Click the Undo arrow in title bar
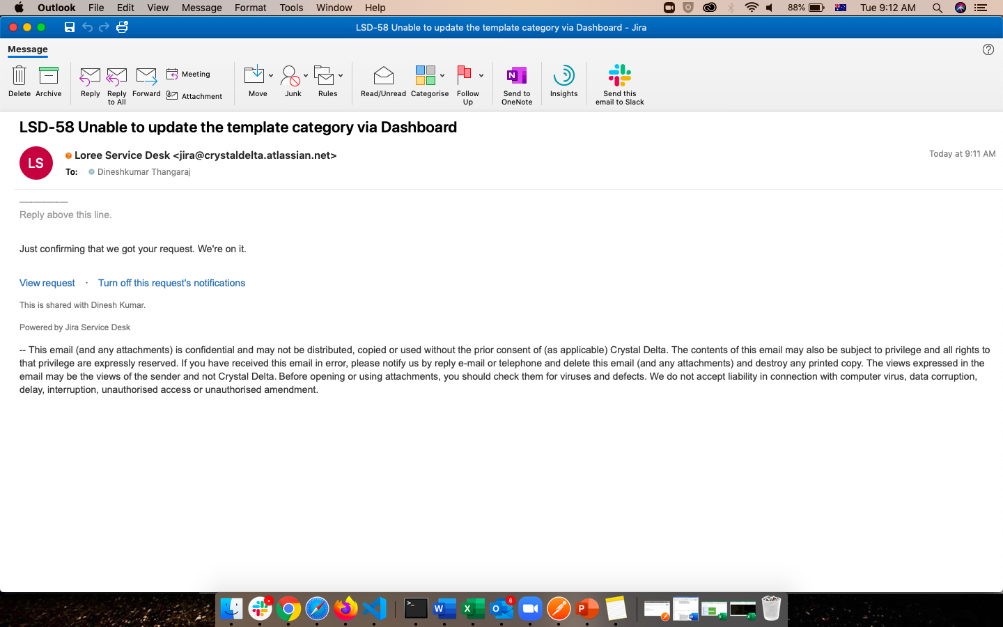Image resolution: width=1003 pixels, height=627 pixels. pyautogui.click(x=87, y=27)
